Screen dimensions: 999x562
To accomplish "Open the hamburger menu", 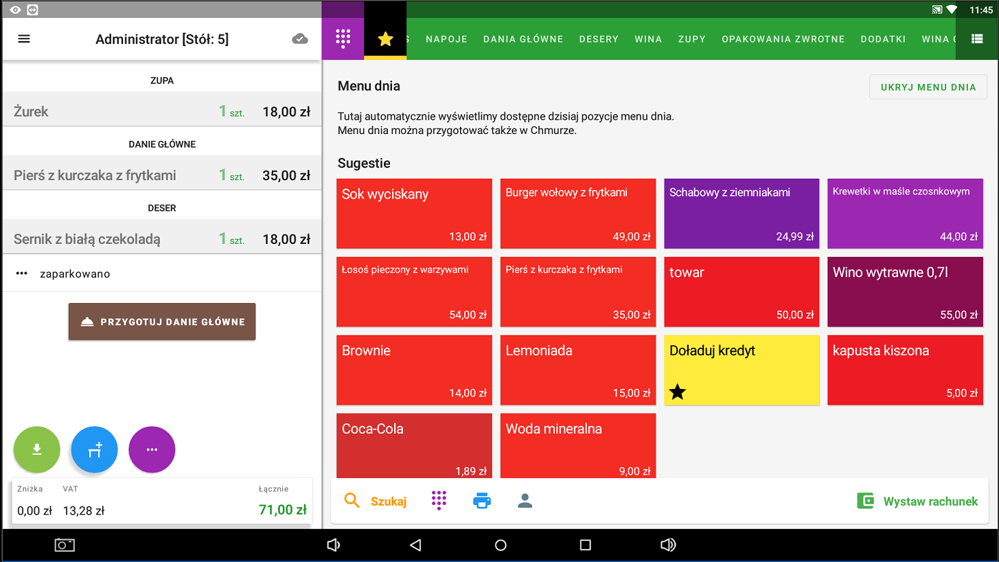I will point(24,39).
